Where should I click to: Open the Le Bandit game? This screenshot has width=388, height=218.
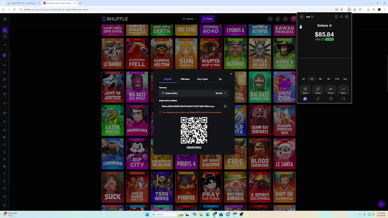112,54
